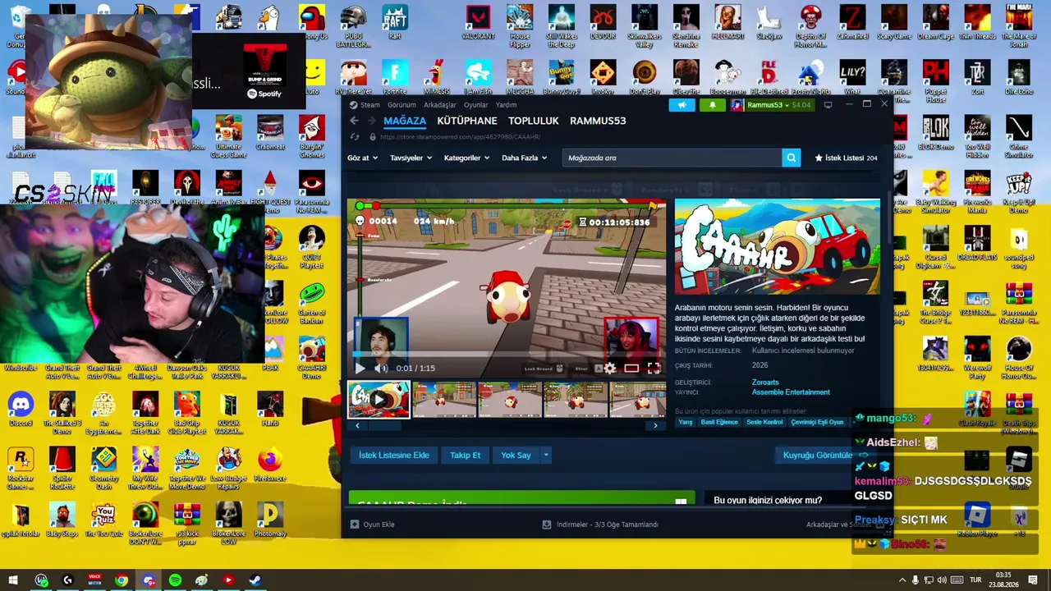Open Raft desktop shortcut

pos(395,22)
